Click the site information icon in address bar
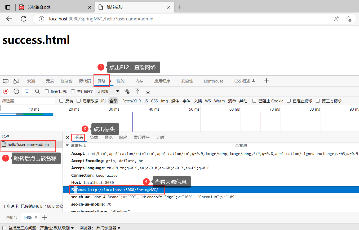 point(41,19)
